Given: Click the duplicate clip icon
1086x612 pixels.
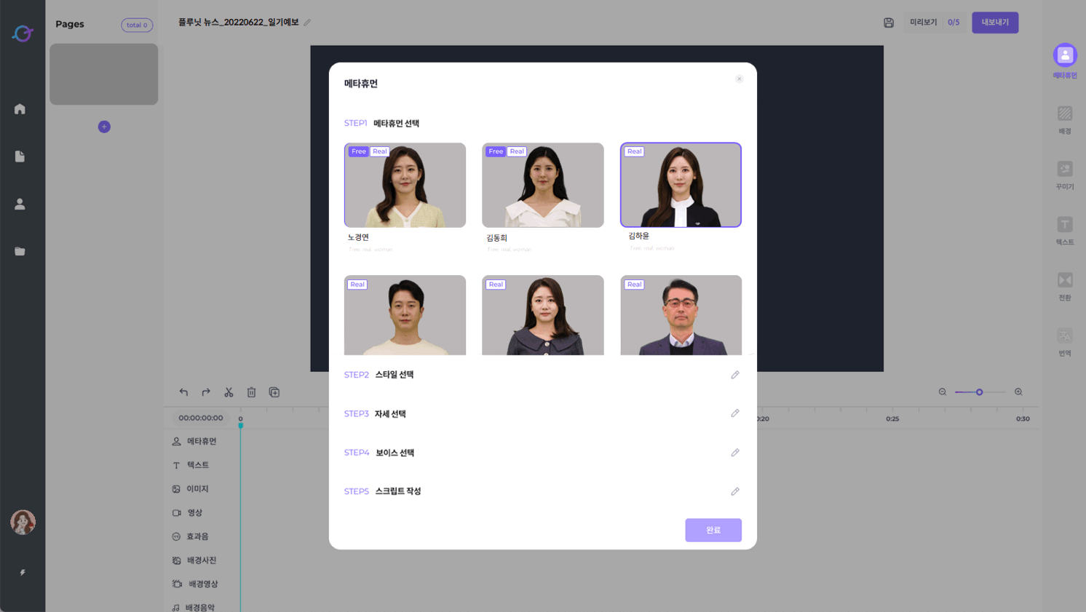Looking at the screenshot, I should tap(274, 392).
